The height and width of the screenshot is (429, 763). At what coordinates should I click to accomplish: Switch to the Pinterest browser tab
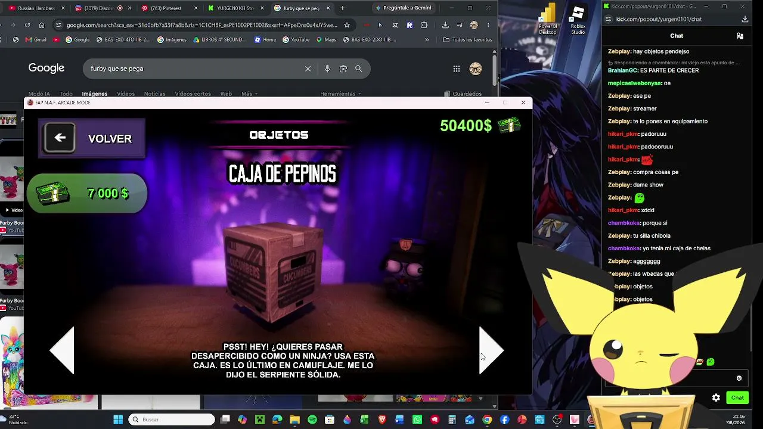pos(168,8)
